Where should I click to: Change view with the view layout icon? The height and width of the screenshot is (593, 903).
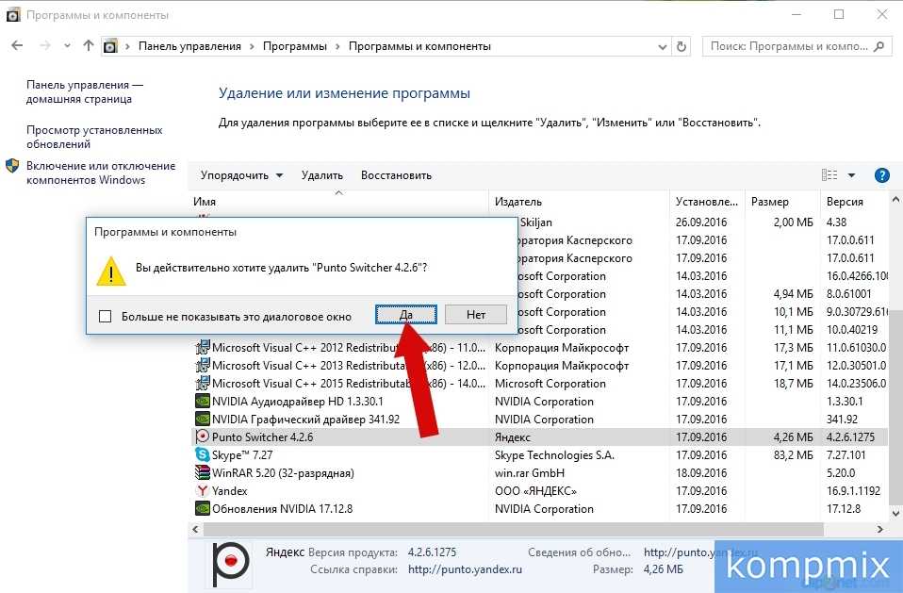pyautogui.click(x=829, y=175)
